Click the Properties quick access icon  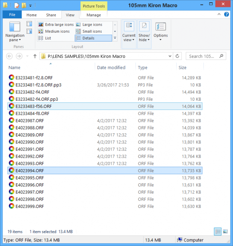(17, 5)
